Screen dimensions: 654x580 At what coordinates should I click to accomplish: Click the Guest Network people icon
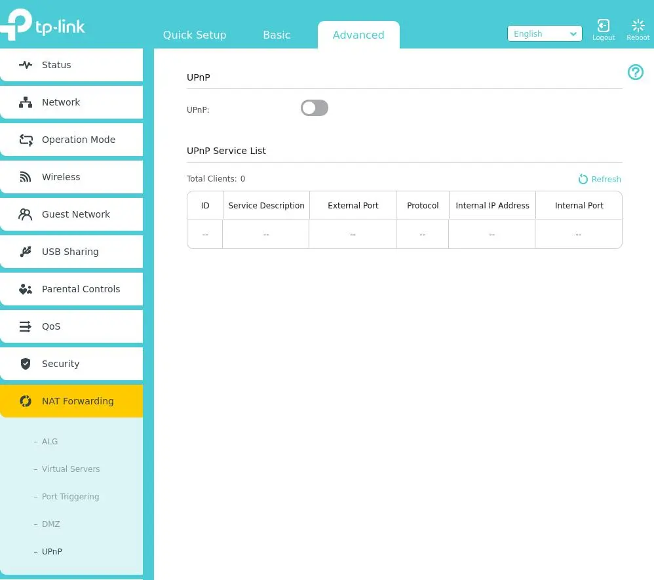click(25, 214)
